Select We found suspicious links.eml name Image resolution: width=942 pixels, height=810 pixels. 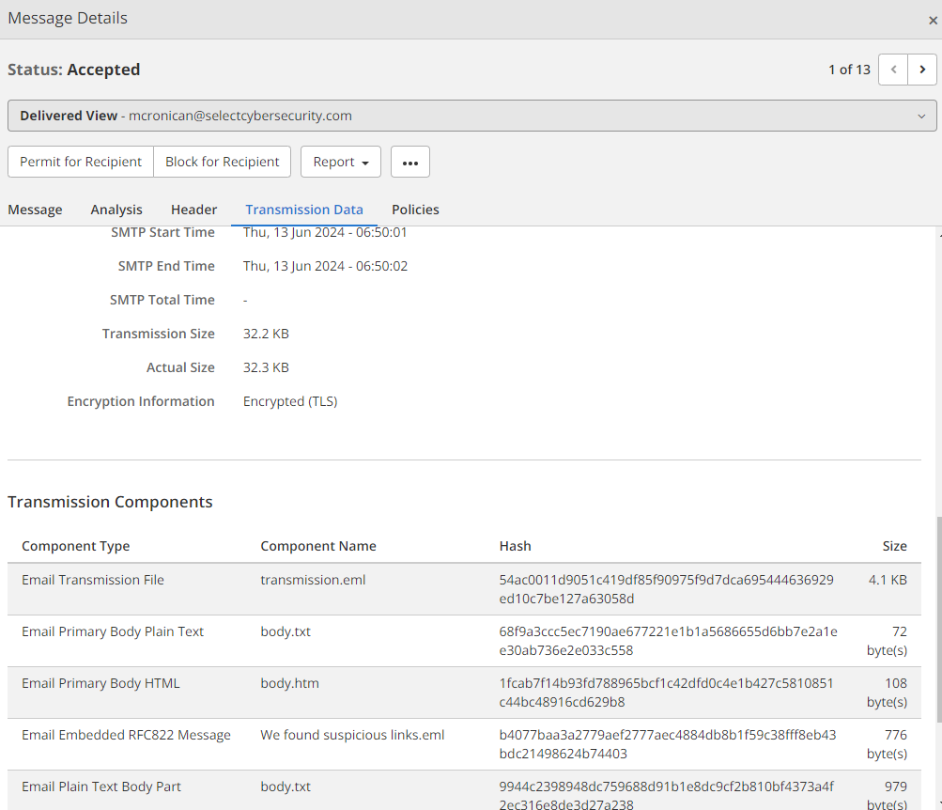(352, 735)
